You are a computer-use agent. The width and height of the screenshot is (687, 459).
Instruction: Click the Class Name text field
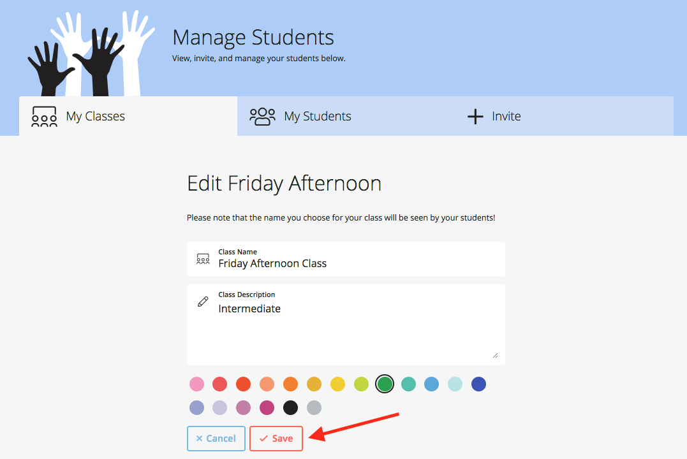(x=346, y=259)
